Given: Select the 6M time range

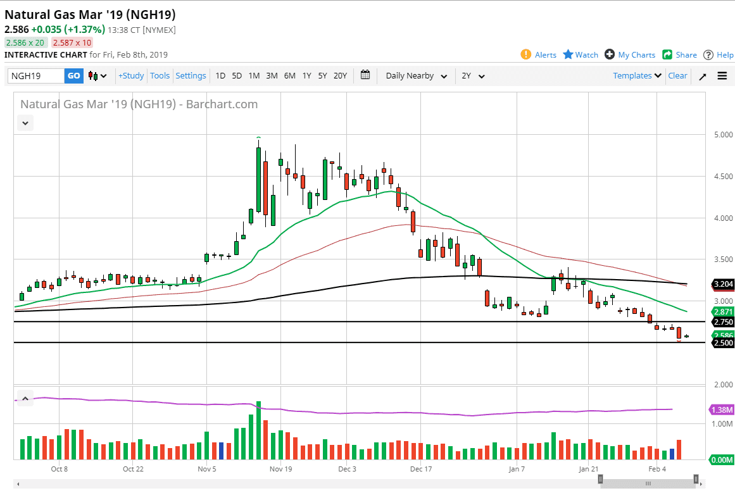Looking at the screenshot, I should coord(289,76).
